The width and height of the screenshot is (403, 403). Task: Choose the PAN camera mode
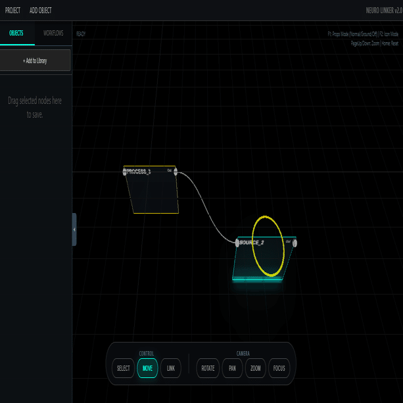click(232, 368)
